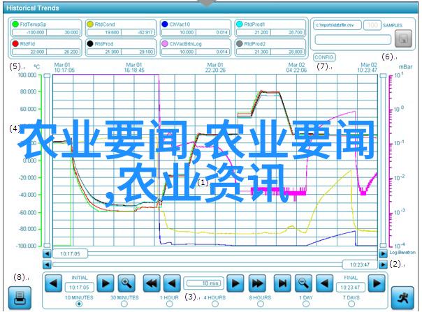Click the fast forward double arrow button
Screen dimensions: 422x312
coord(256,283)
